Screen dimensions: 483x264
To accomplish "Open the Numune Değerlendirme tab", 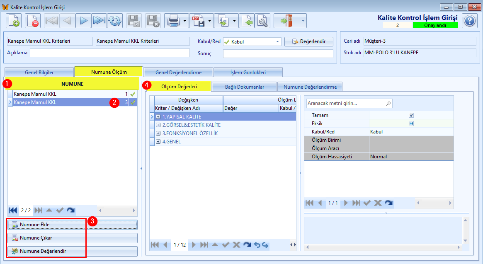I will 310,87.
